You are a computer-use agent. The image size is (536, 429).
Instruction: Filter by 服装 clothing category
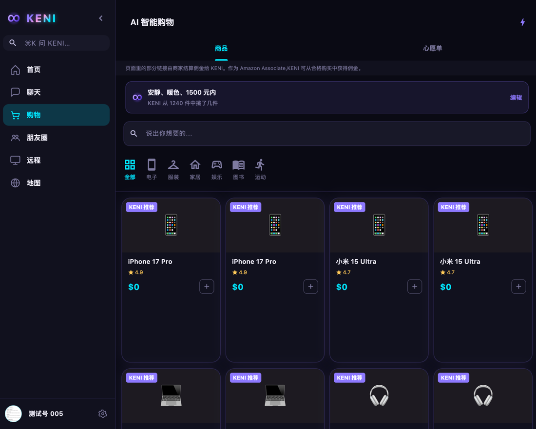click(173, 169)
